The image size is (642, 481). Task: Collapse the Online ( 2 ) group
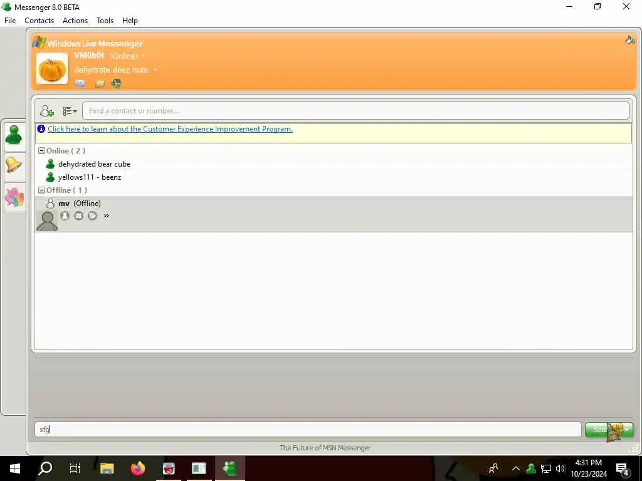coord(41,150)
